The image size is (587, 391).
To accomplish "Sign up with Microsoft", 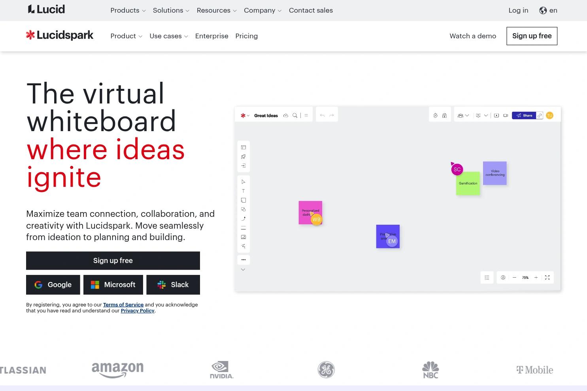I will click(113, 285).
